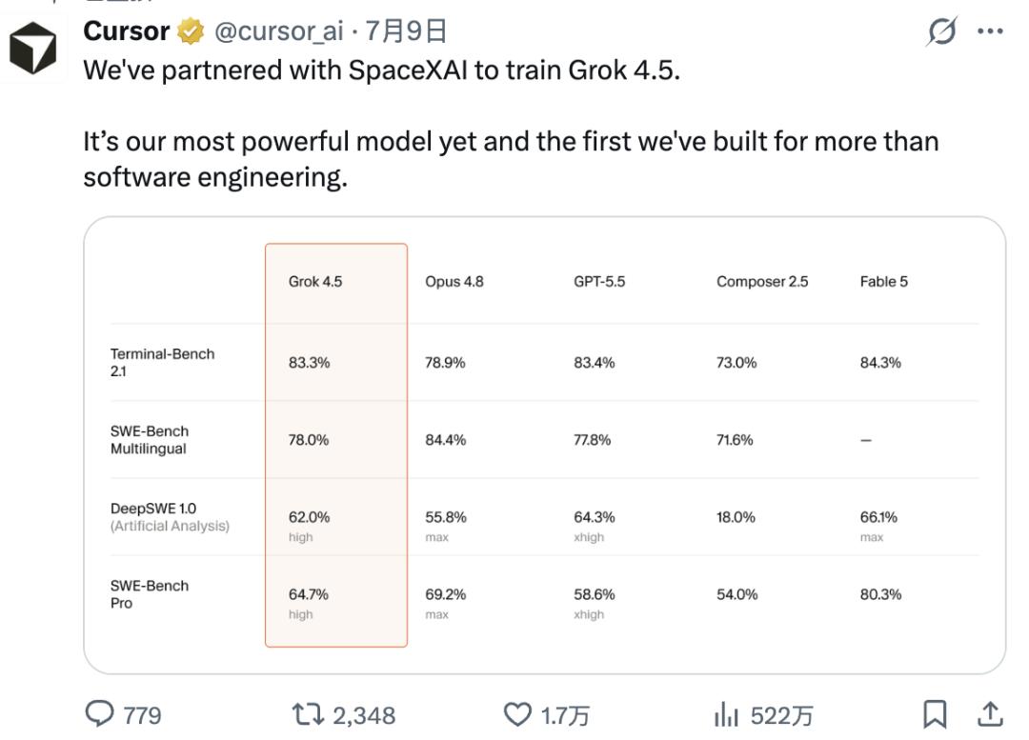Open the Grok slashed-circle icon
Viewport: 1029px width, 740px height.
pyautogui.click(x=942, y=30)
